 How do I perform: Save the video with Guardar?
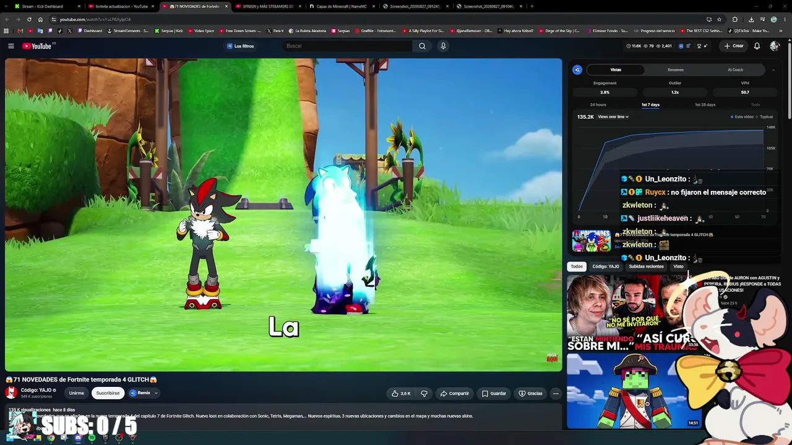tap(494, 393)
